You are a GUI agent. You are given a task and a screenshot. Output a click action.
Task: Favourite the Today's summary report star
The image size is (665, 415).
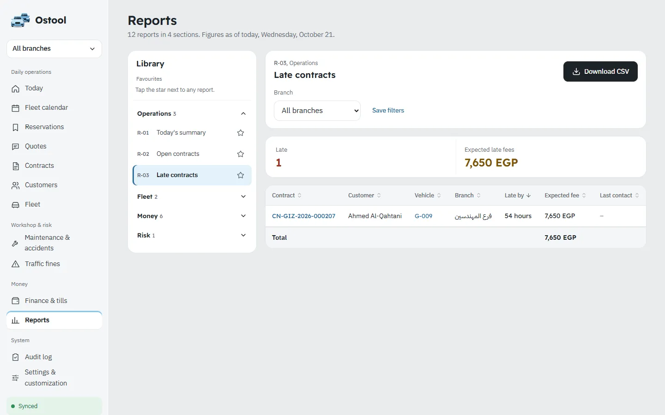click(241, 133)
